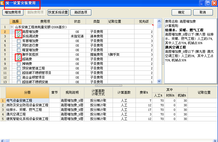This screenshot has width=218, height=142.
Task: Click the 5脚手架 记取位置 cell
Action: 121,55
